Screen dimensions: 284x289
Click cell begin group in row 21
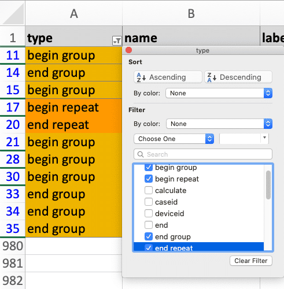coord(73,142)
